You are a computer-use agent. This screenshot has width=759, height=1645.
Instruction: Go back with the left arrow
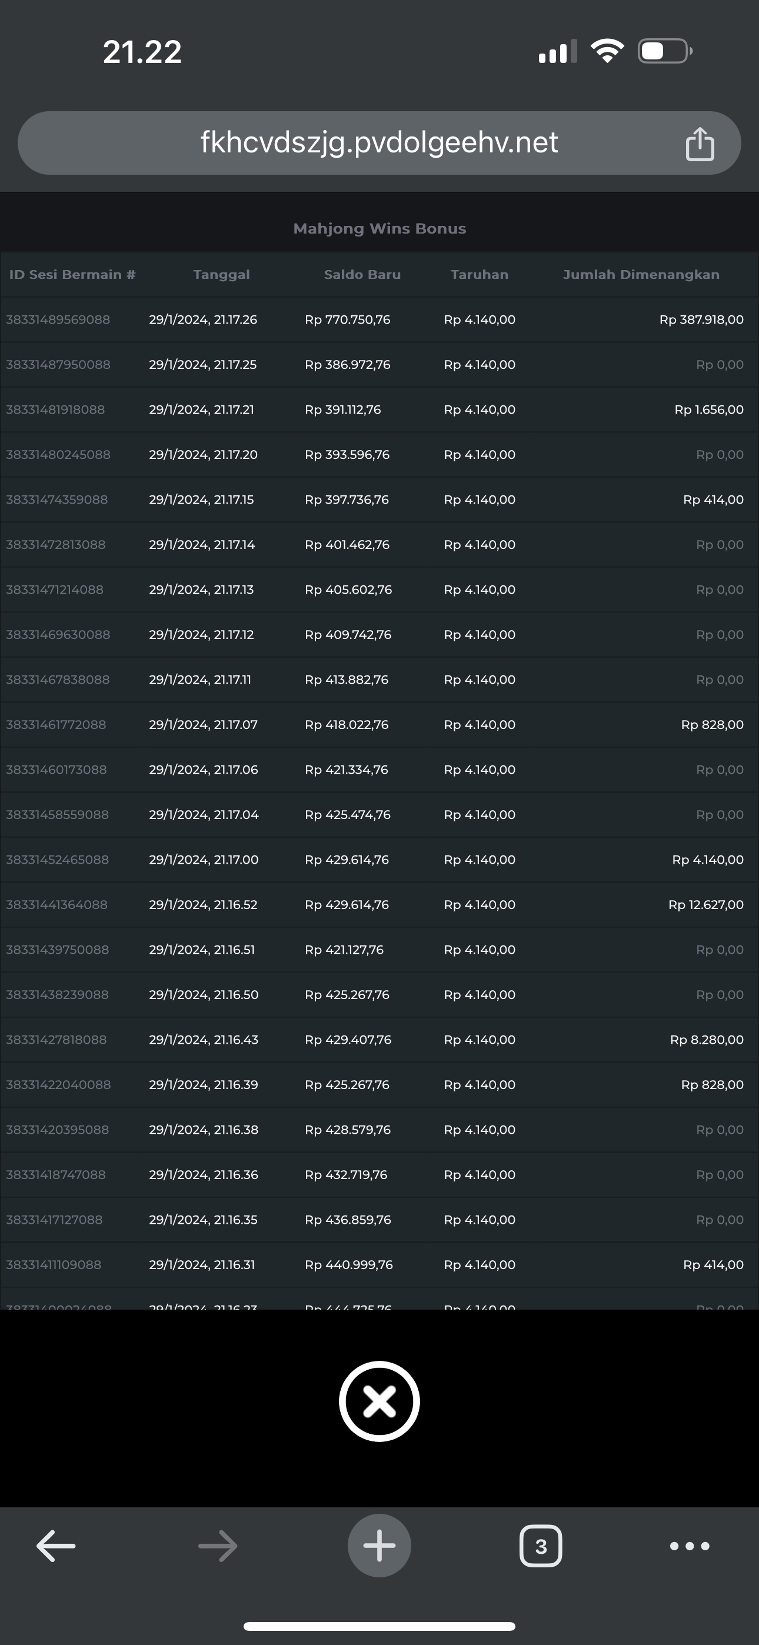[x=56, y=1546]
